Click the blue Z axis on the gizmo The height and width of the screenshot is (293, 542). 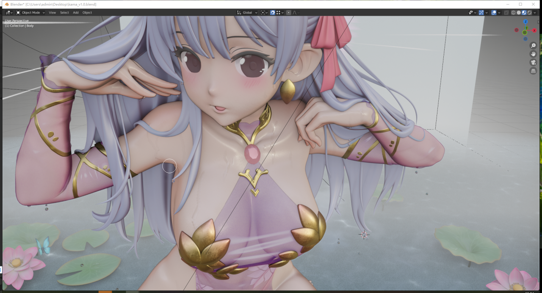point(525,22)
